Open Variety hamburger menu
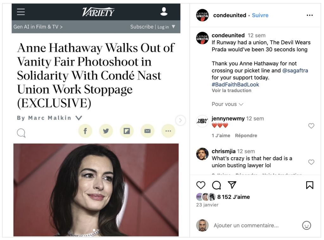Image resolution: width=324 pixels, height=240 pixels. pyautogui.click(x=21, y=12)
